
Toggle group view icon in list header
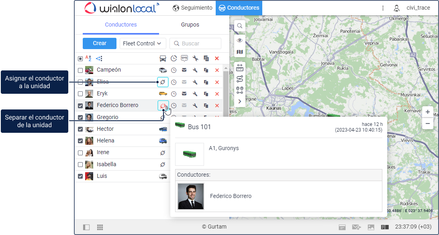[x=99, y=58]
